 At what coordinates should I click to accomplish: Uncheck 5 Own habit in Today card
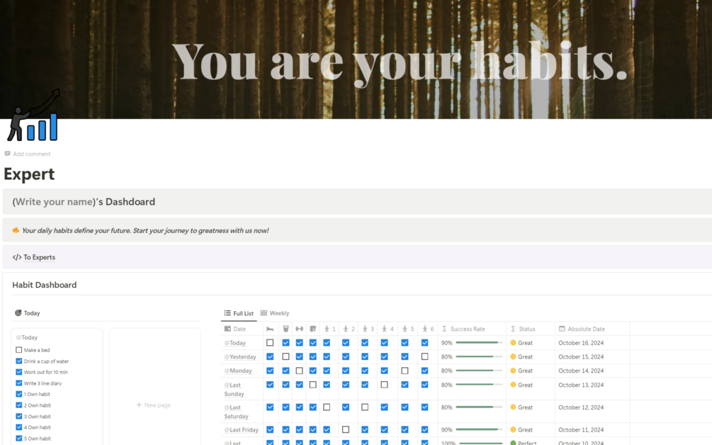pos(18,438)
